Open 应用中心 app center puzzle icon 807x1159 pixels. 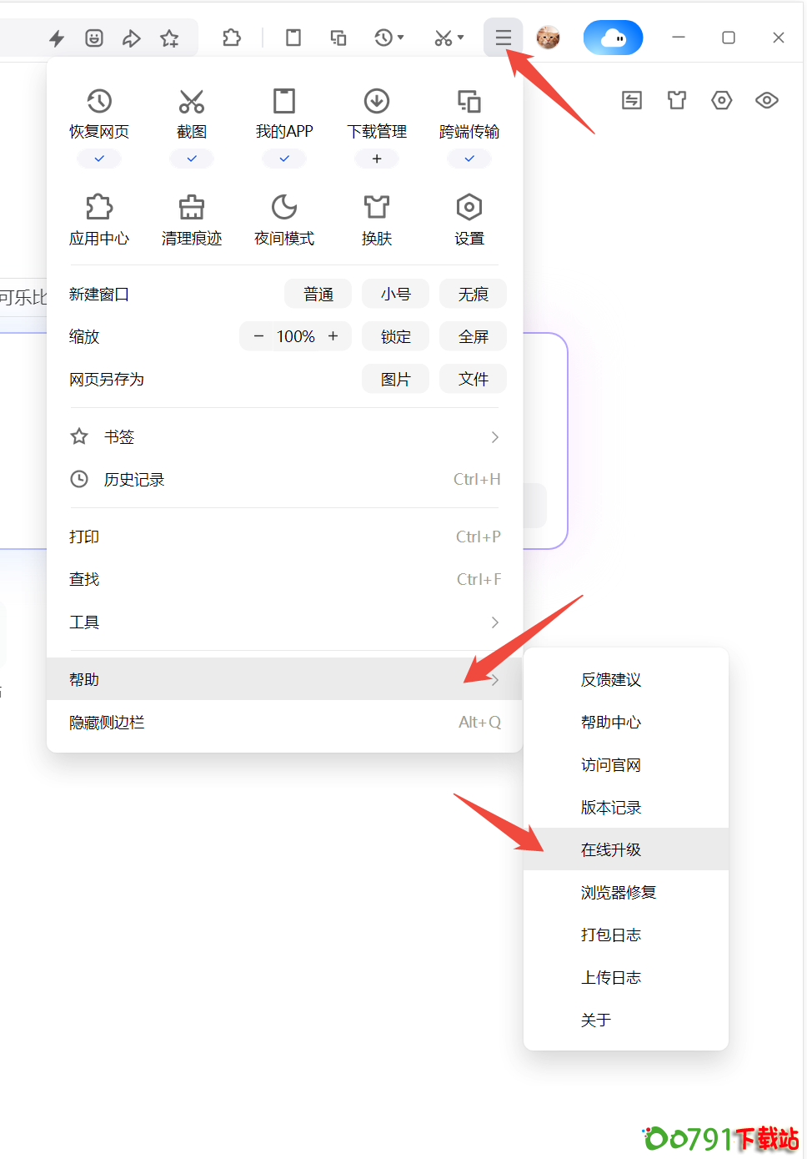[x=99, y=208]
